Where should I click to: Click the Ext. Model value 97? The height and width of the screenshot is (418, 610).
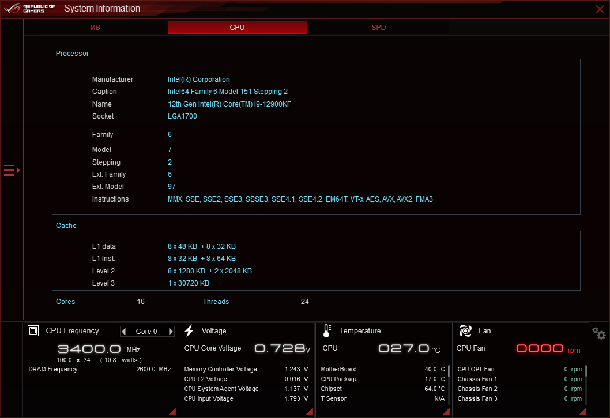[172, 187]
